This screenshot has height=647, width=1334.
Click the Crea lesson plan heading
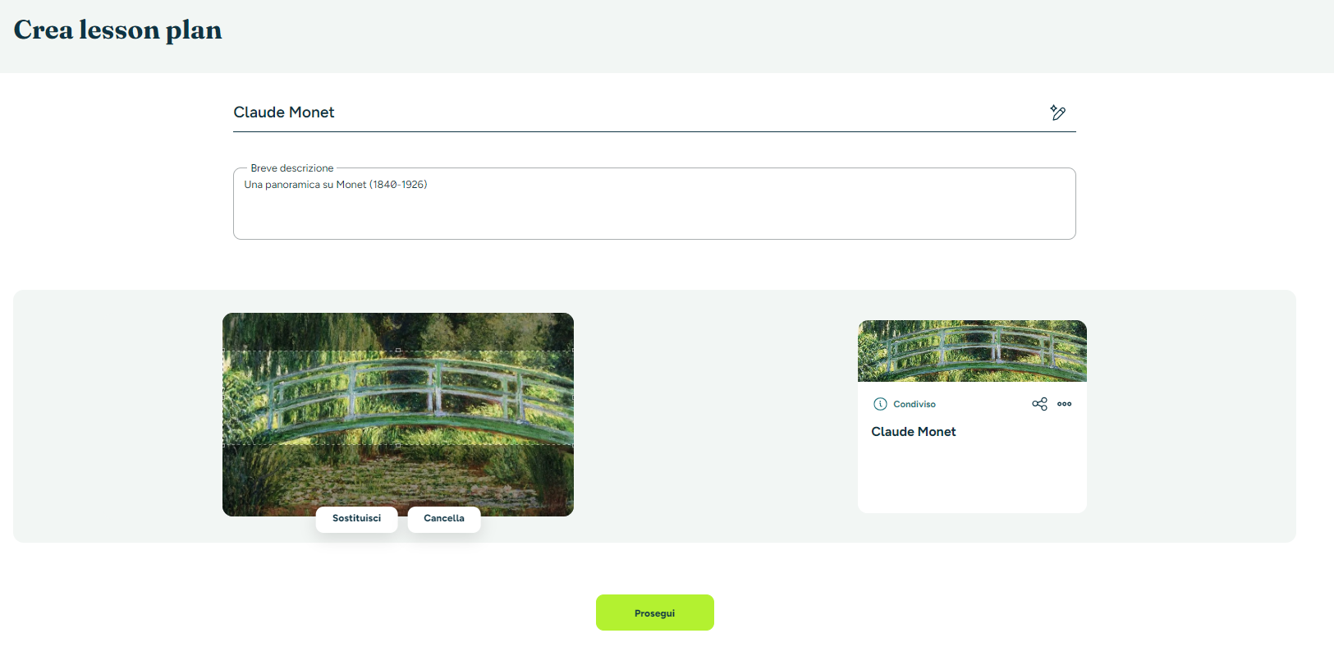118,30
